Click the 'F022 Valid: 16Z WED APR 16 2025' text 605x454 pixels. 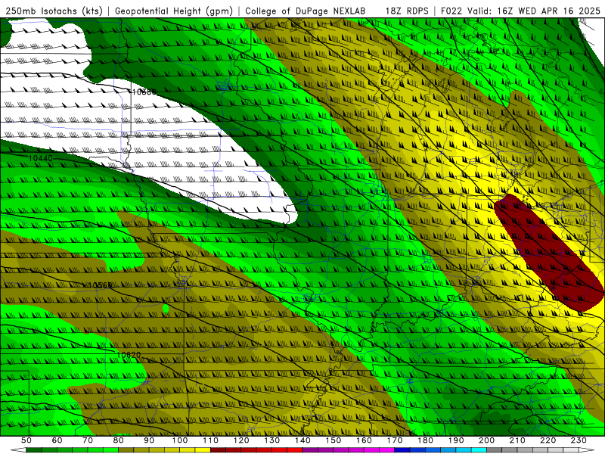coord(520,11)
